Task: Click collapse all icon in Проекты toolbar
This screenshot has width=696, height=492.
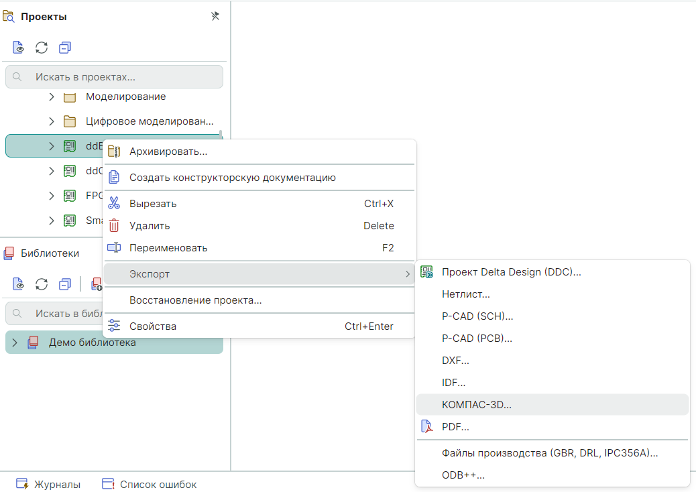Action: [x=64, y=48]
